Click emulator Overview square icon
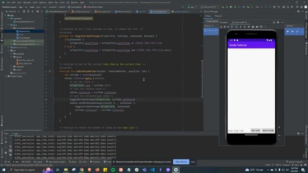This screenshot has height=173, width=308. point(249,27)
